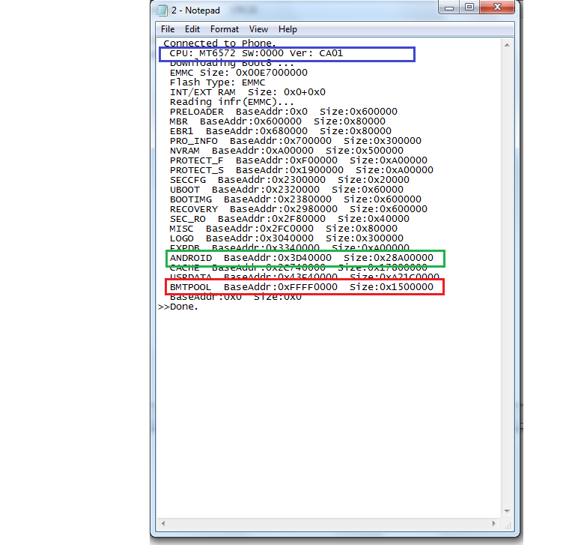Viewport: 575px width, 545px height.
Task: Open the Format menu
Action: (225, 29)
